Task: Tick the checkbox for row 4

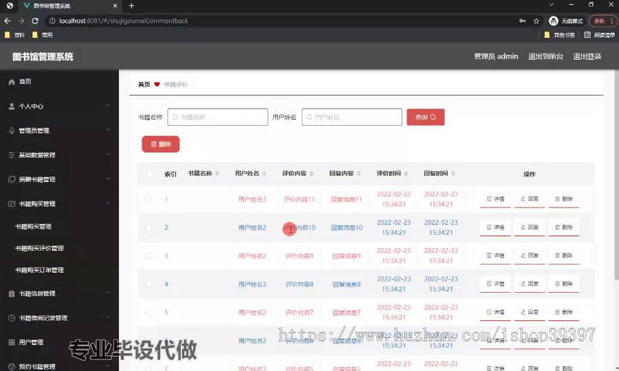Action: pos(148,284)
